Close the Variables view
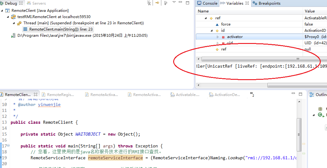Screen dimensions: 327x168 point(247,3)
